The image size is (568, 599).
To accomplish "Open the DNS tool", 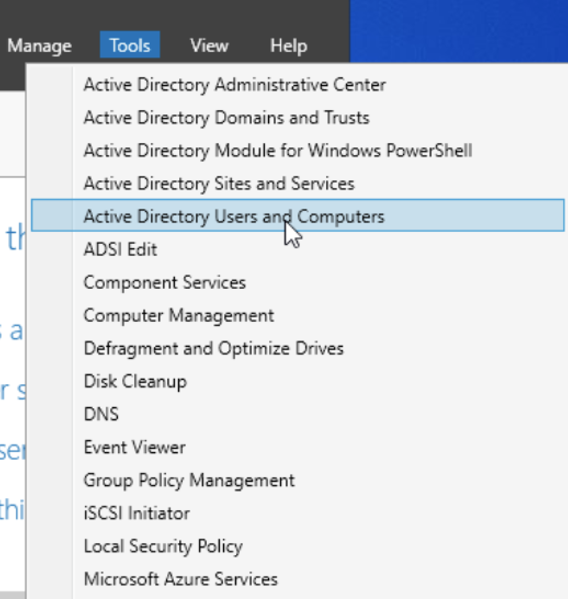I will [x=297, y=414].
